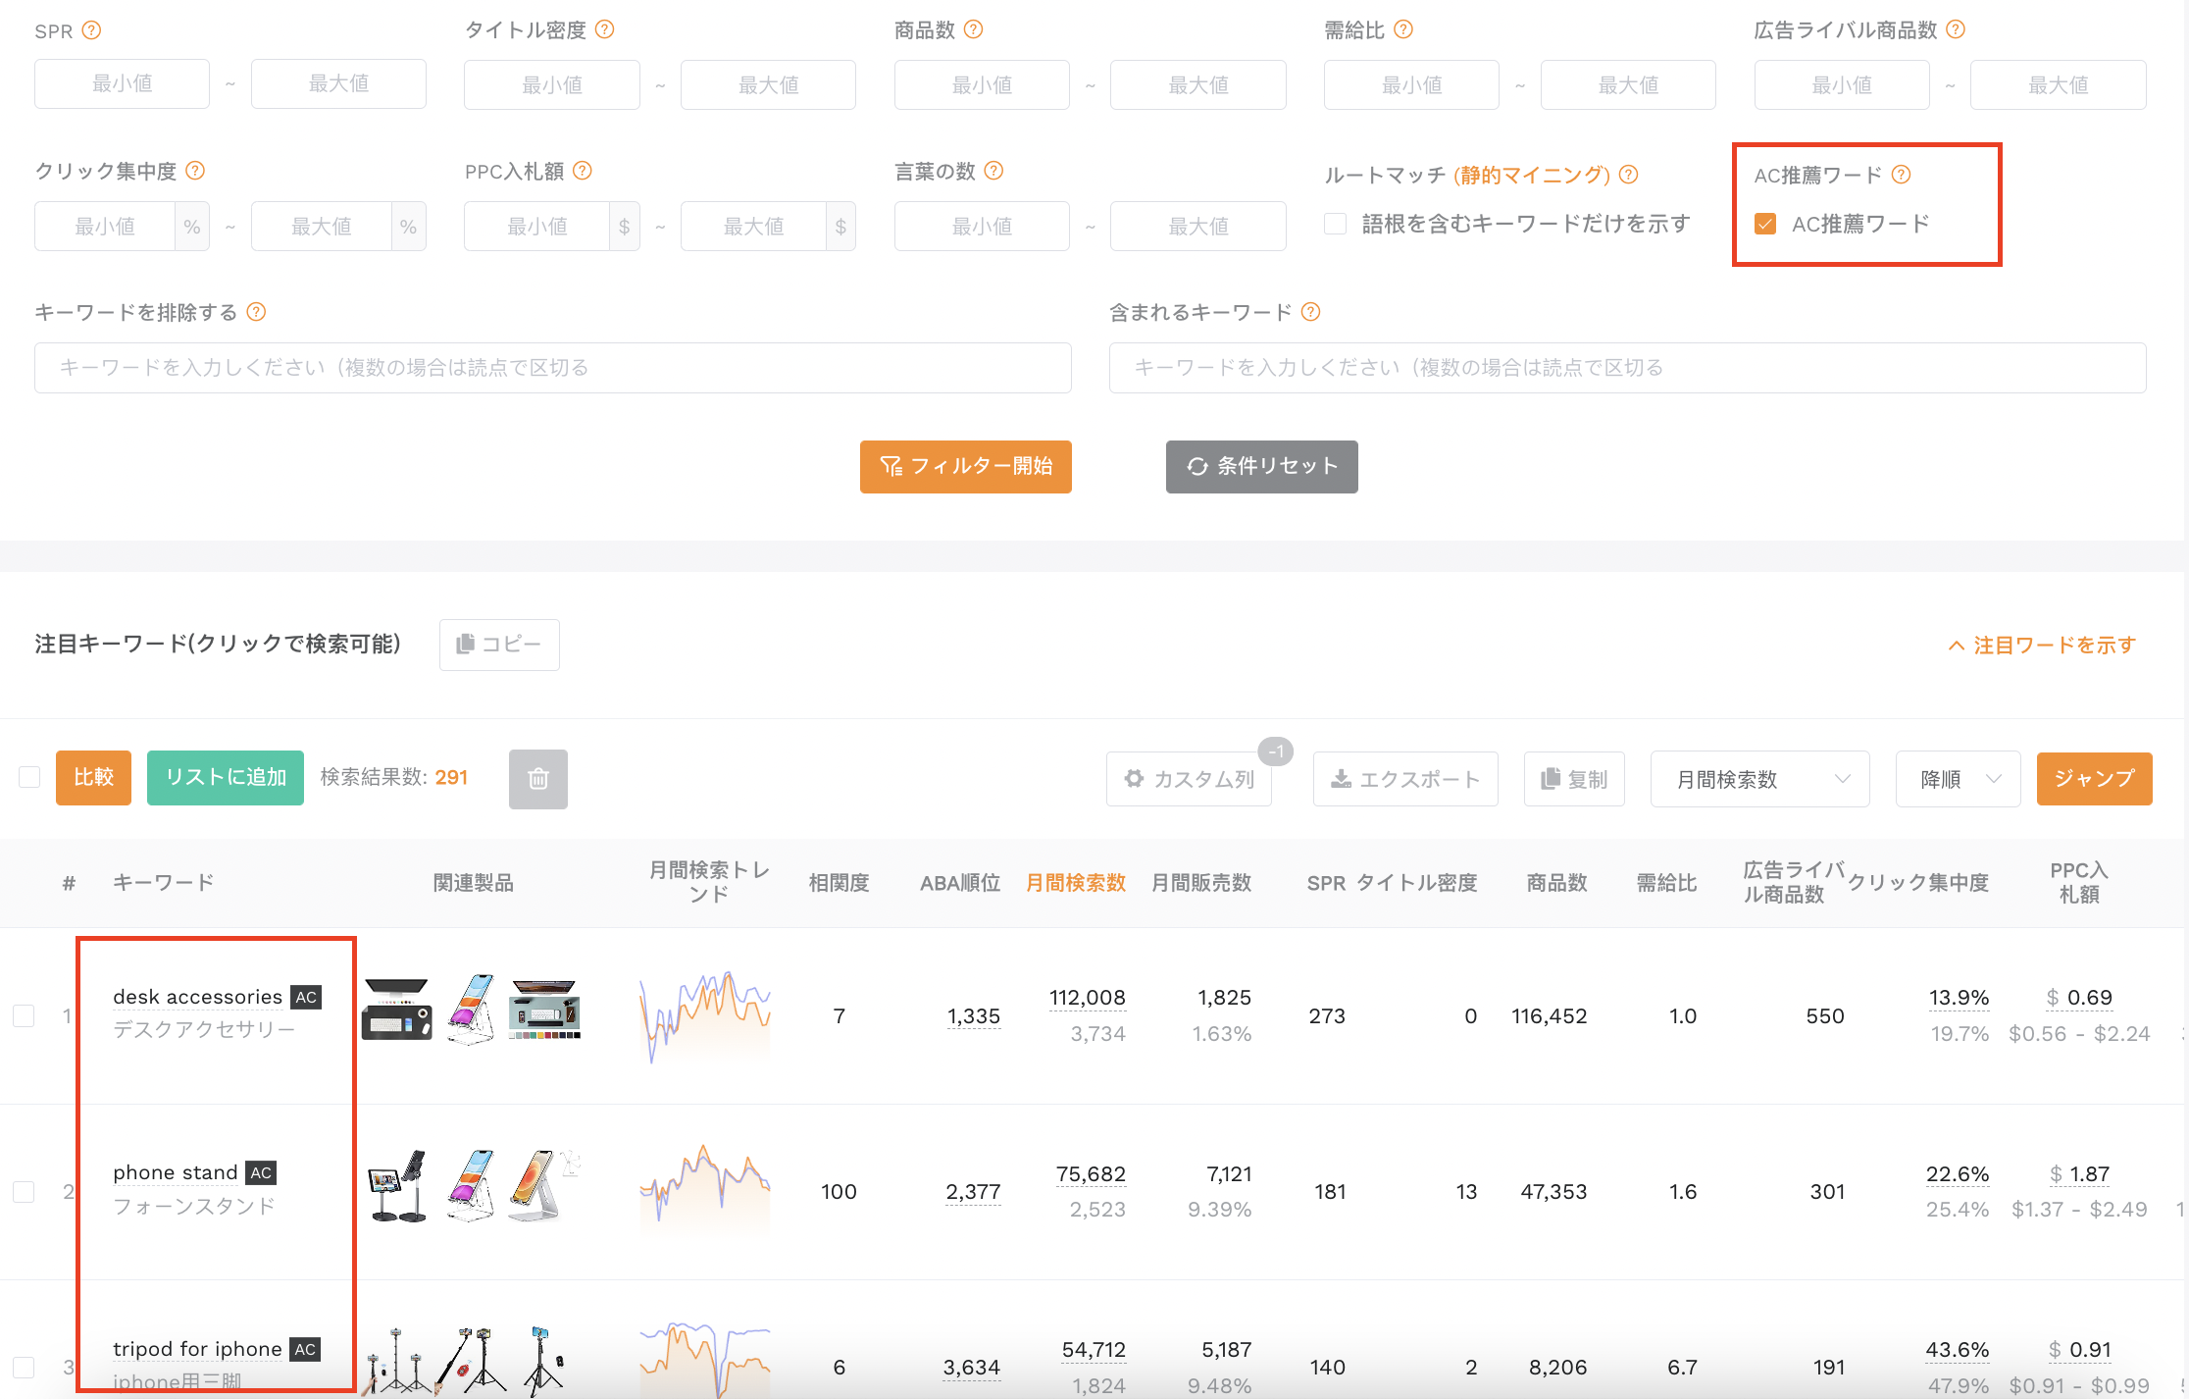Click the 相関度 column header
Screen dimensions: 2189x1399
839,882
